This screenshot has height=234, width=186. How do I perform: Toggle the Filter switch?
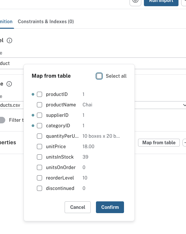pos(2,120)
